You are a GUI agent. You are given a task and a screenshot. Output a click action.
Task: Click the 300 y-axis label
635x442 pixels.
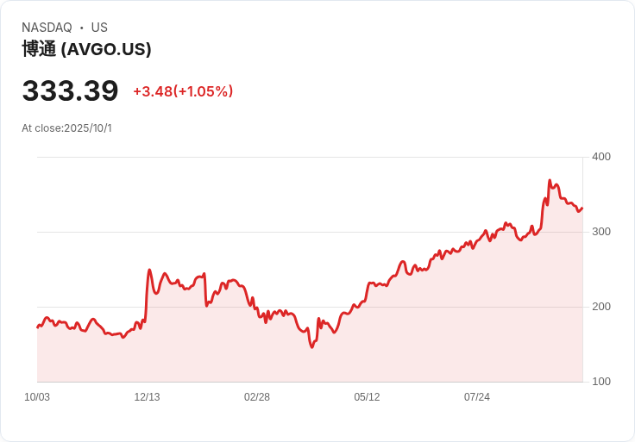pyautogui.click(x=600, y=232)
